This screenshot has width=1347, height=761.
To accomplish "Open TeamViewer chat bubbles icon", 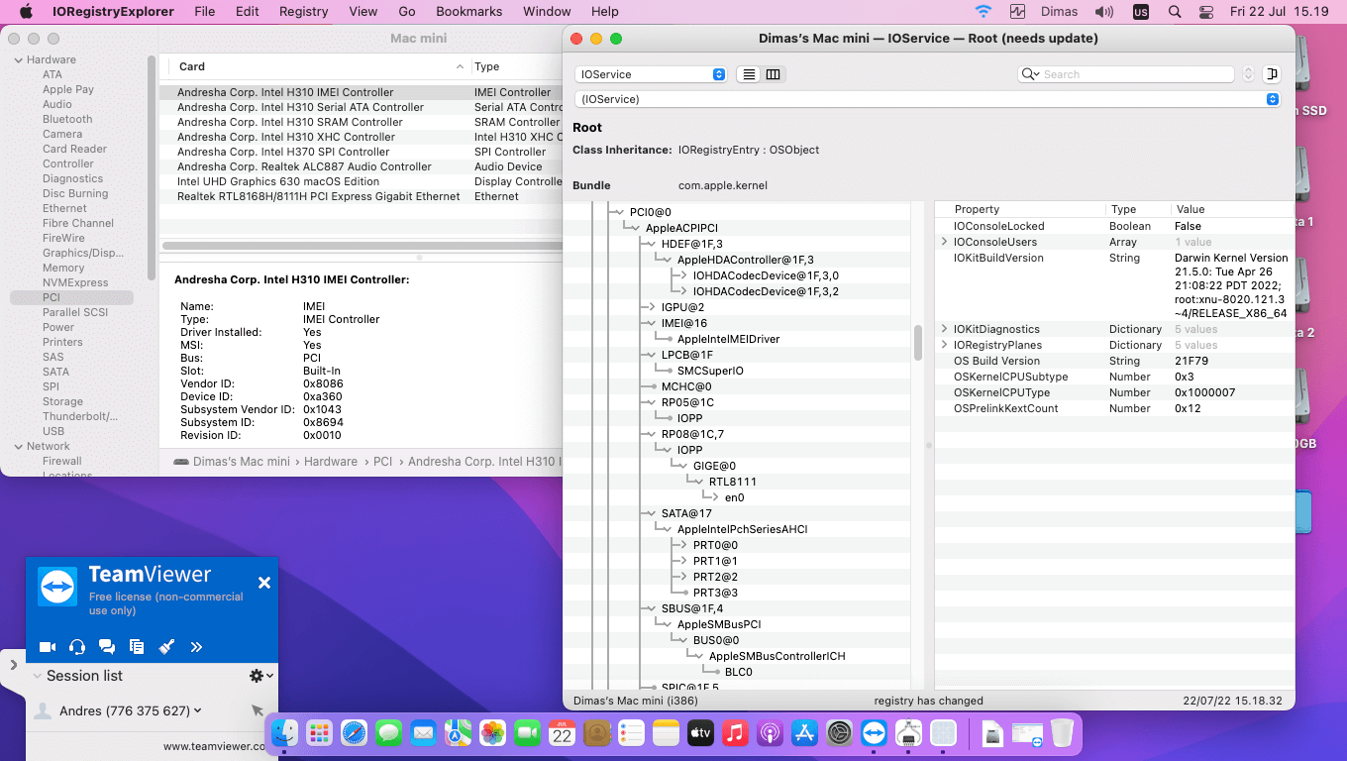I will (x=107, y=647).
